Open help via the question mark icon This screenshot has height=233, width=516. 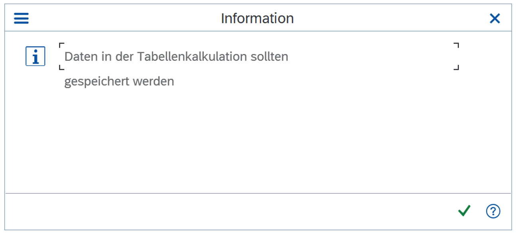493,211
